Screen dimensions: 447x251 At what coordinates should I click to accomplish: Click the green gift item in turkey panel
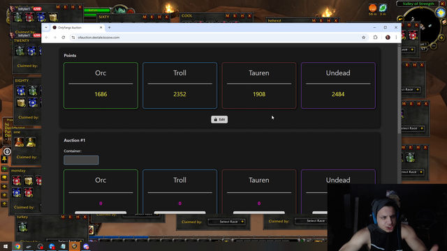[22, 227]
